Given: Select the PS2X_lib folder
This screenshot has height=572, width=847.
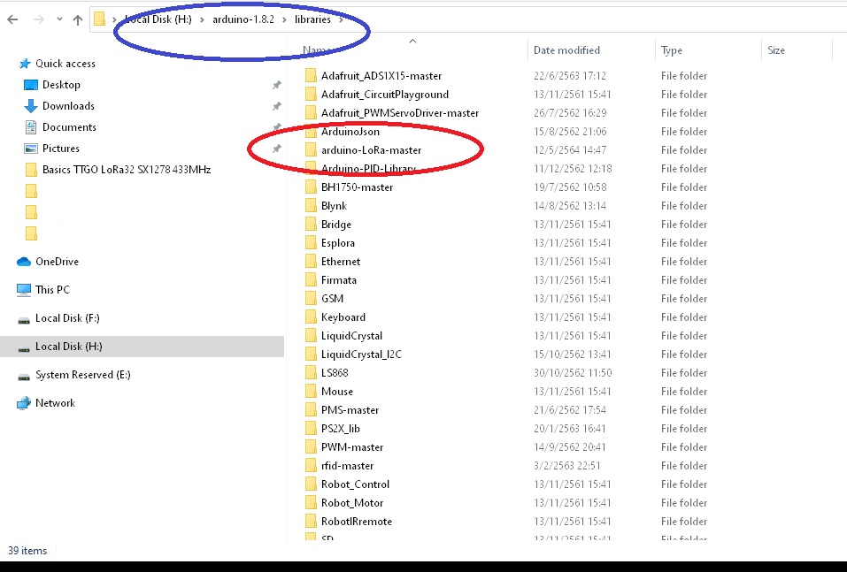Looking at the screenshot, I should coord(341,429).
